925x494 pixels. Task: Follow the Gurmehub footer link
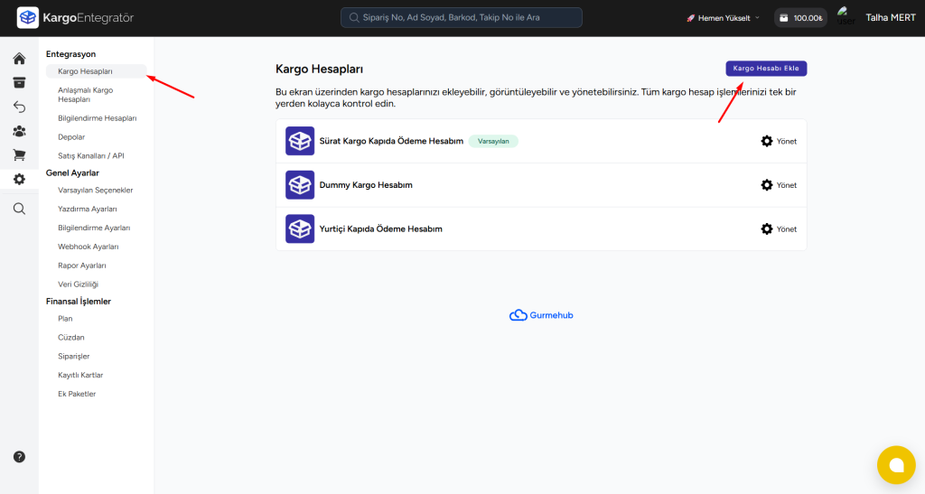(541, 315)
